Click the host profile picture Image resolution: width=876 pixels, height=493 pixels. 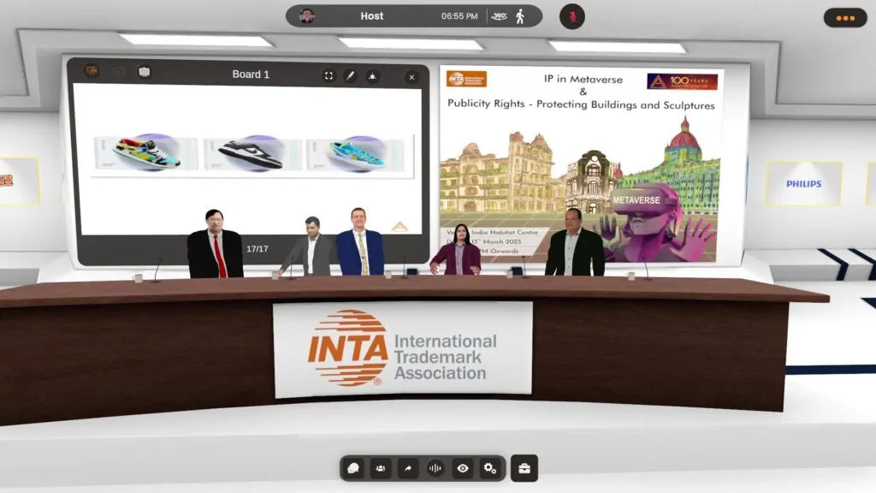pos(306,16)
